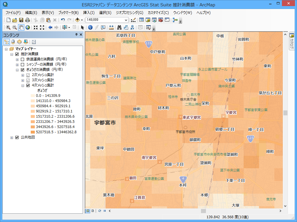List layers by source
Image resolution: width=297 pixels, height=222 pixels.
tap(13, 42)
